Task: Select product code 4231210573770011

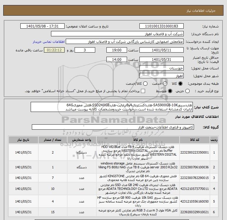Action: pos(195,189)
